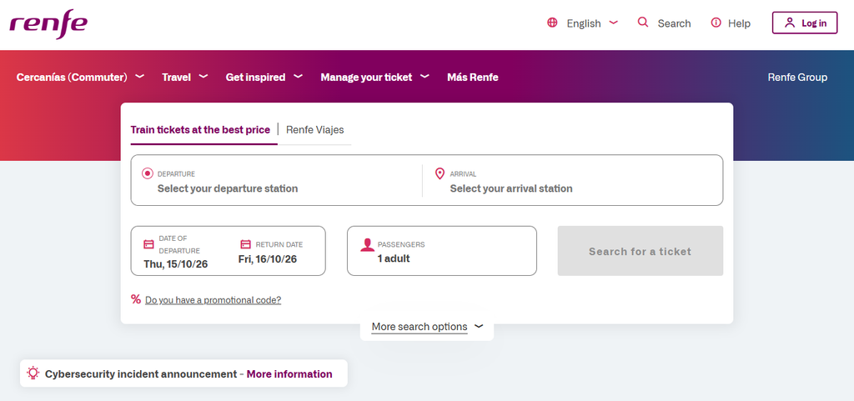
Task: Click the Select your departure station field
Action: [276, 180]
